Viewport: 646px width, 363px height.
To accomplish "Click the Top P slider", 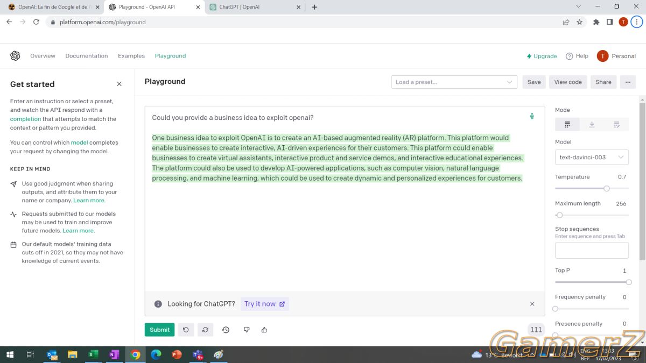I will point(592,282).
